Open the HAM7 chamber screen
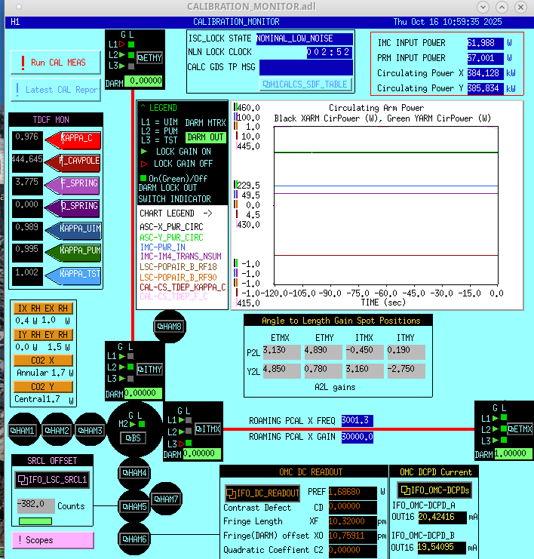The image size is (534, 559). click(165, 499)
